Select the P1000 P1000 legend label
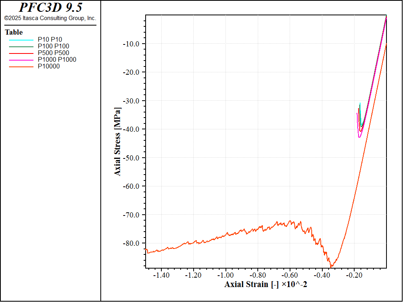The width and height of the screenshot is (403, 302). click(57, 60)
